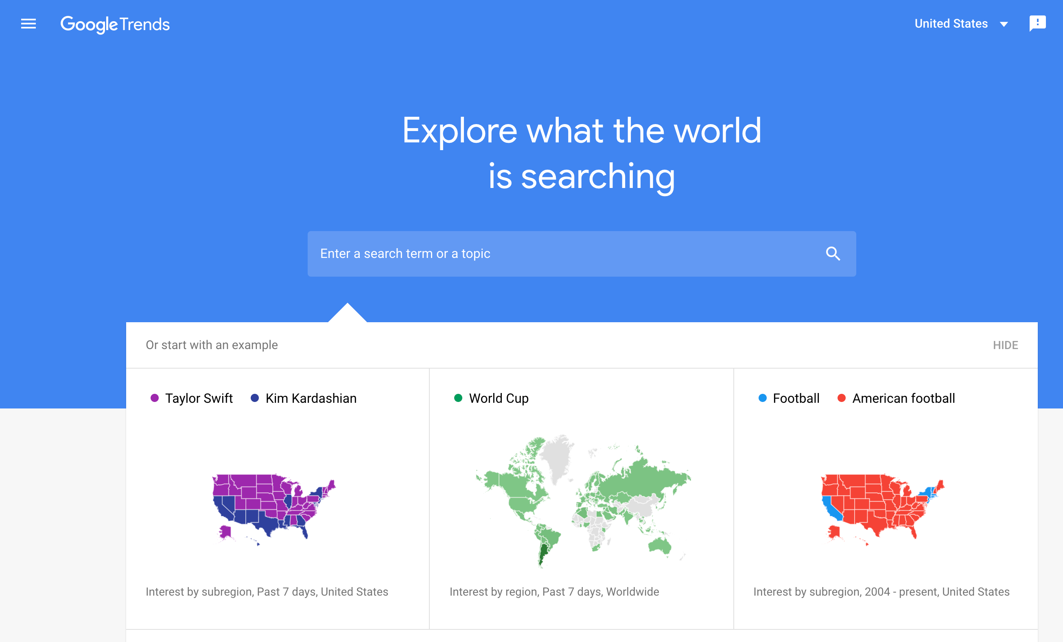Screen dimensions: 1063x642
Task: Click the Google Trends logo
Action: pyautogui.click(x=115, y=24)
